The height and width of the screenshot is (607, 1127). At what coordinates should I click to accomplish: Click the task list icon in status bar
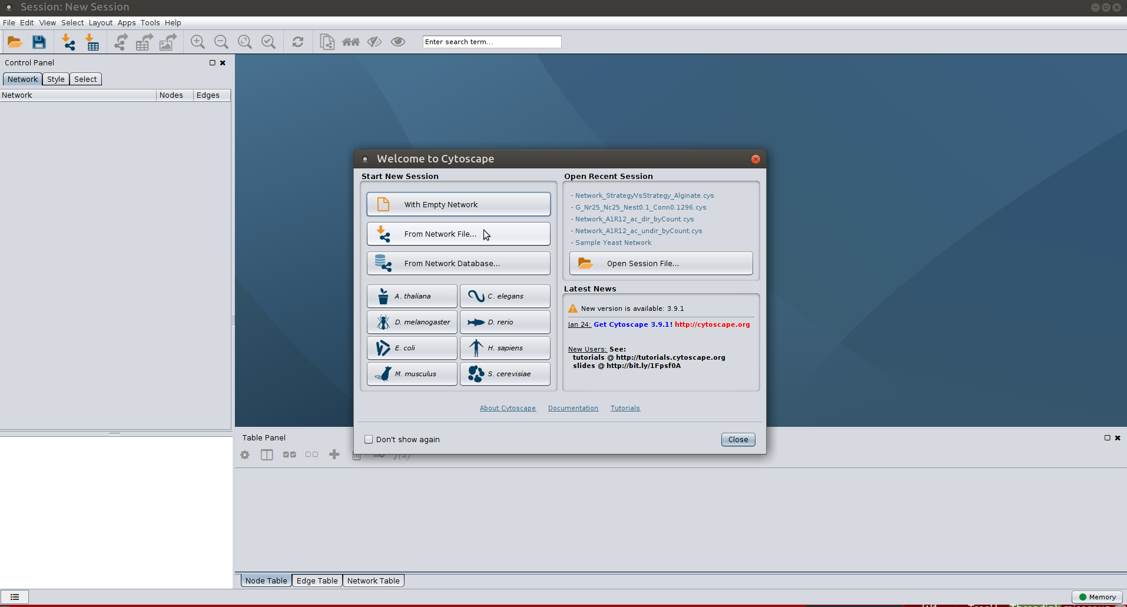pos(15,597)
